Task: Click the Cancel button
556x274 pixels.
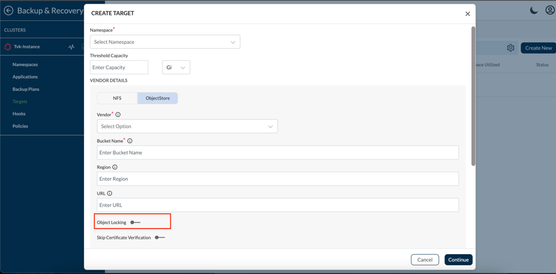Action: click(x=424, y=260)
